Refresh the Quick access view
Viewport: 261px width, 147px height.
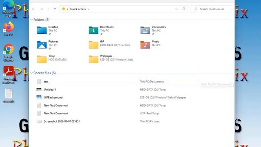click(184, 9)
